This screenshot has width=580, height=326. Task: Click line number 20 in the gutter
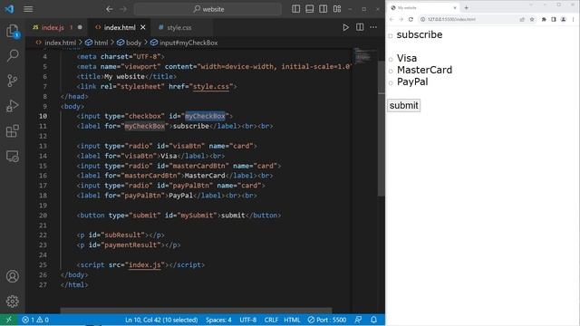[x=43, y=216]
